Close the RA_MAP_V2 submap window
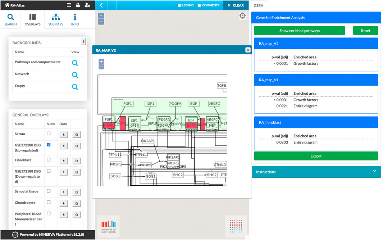 point(248,50)
